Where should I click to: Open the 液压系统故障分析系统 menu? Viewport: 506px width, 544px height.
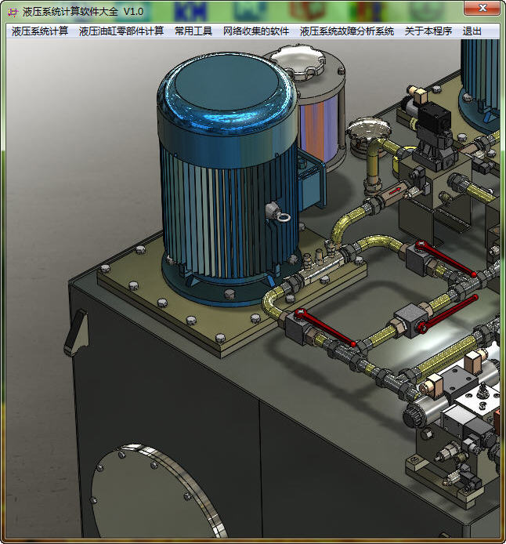click(347, 31)
